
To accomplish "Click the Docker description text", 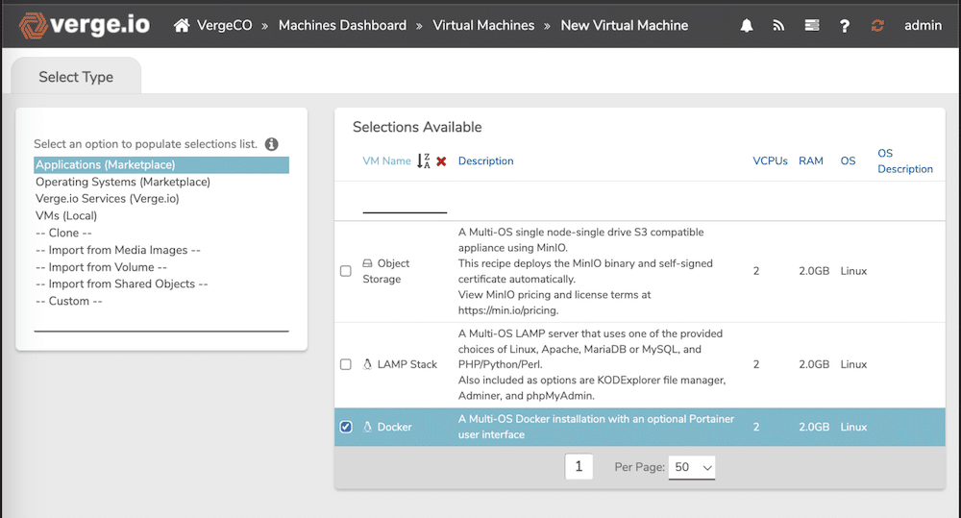I will click(597, 427).
